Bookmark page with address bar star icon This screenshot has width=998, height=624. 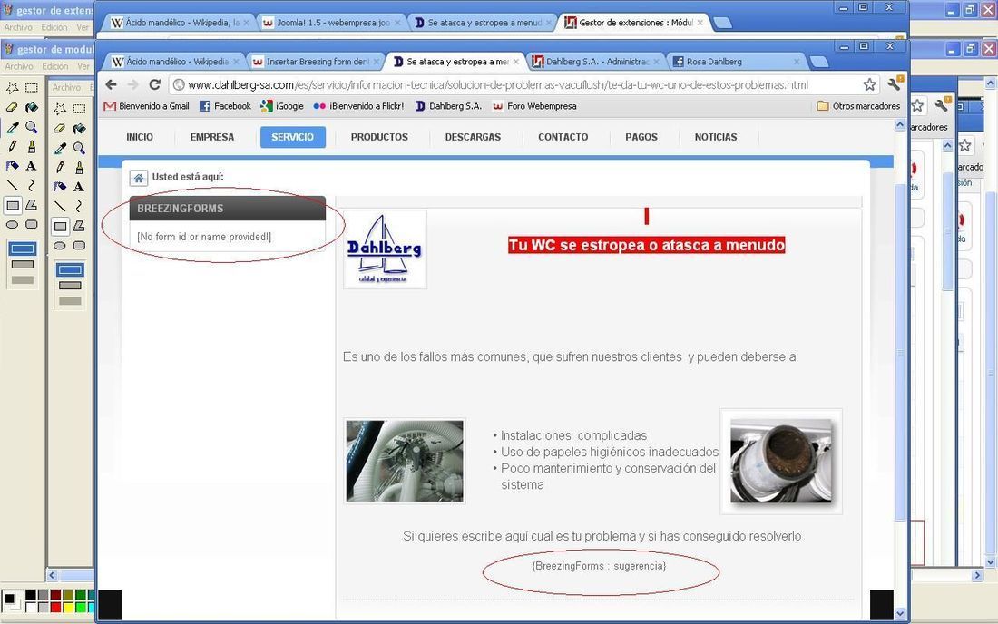pyautogui.click(x=869, y=84)
